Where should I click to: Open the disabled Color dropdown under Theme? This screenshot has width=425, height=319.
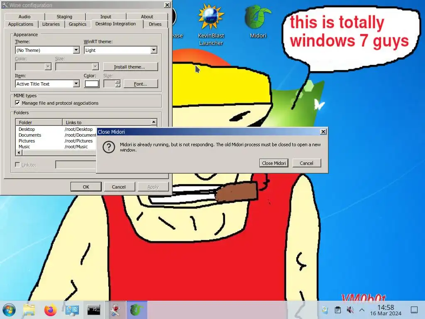point(33,66)
